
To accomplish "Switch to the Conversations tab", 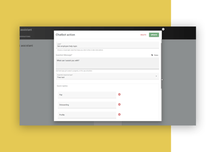I will [x=25, y=36].
